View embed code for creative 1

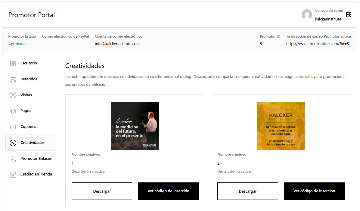[168, 191]
